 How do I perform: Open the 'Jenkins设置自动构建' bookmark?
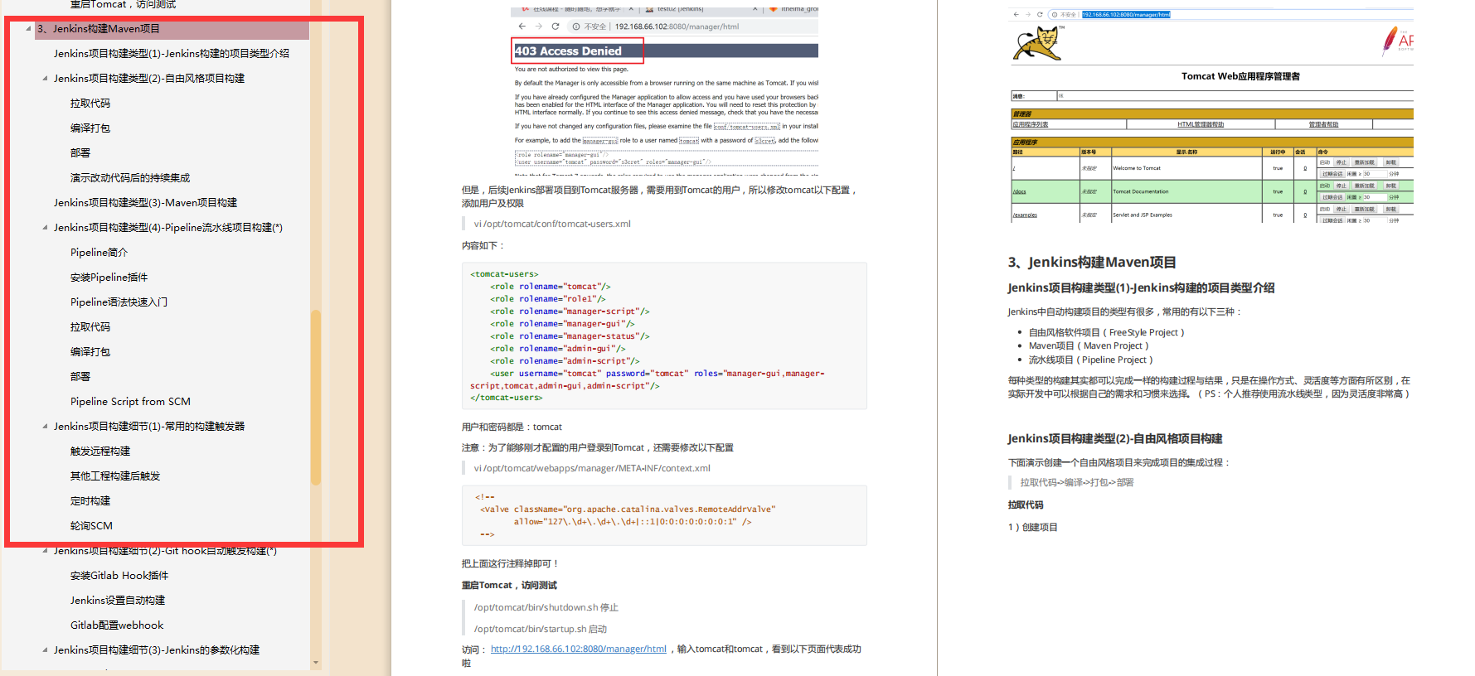[x=118, y=600]
